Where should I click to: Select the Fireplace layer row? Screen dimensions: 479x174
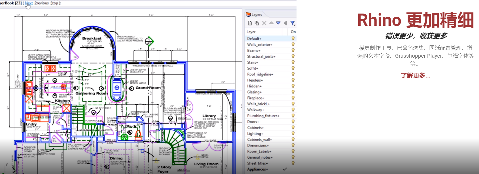255,98
